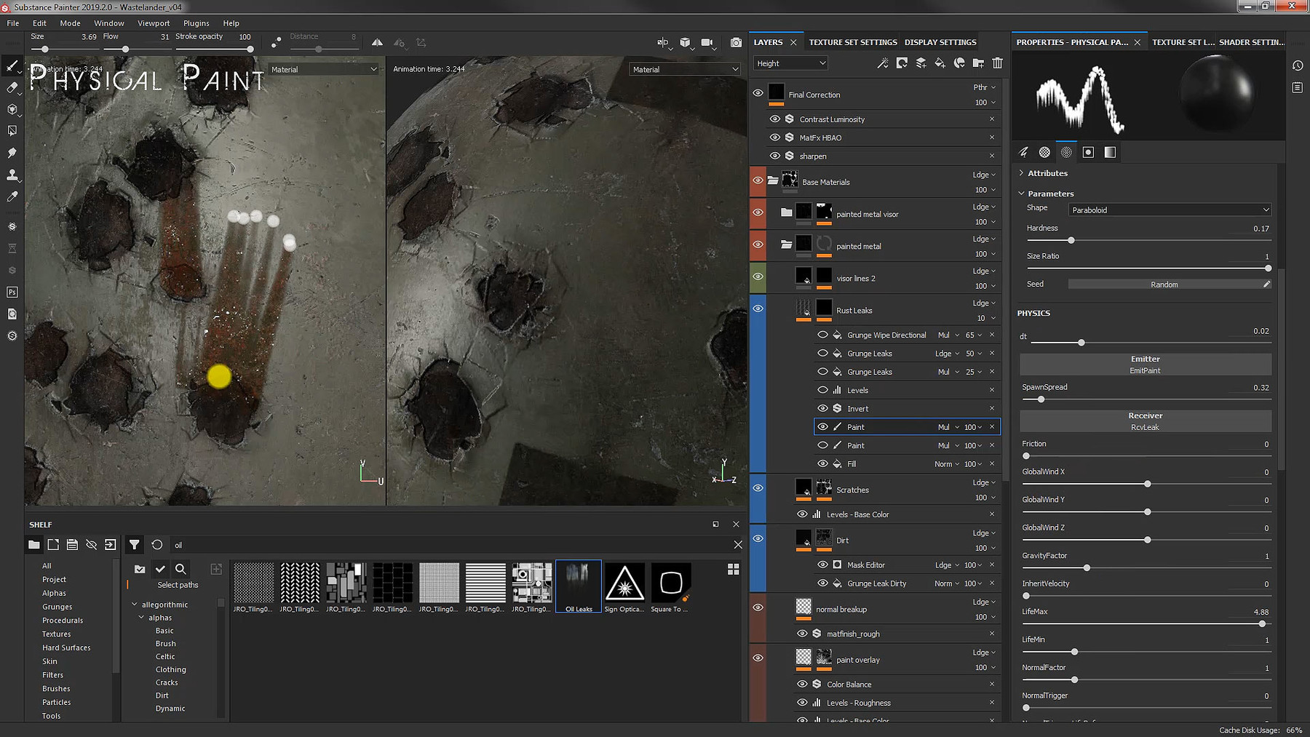The image size is (1310, 737).
Task: Open the Shape Paraboloid dropdown
Action: click(x=1169, y=210)
